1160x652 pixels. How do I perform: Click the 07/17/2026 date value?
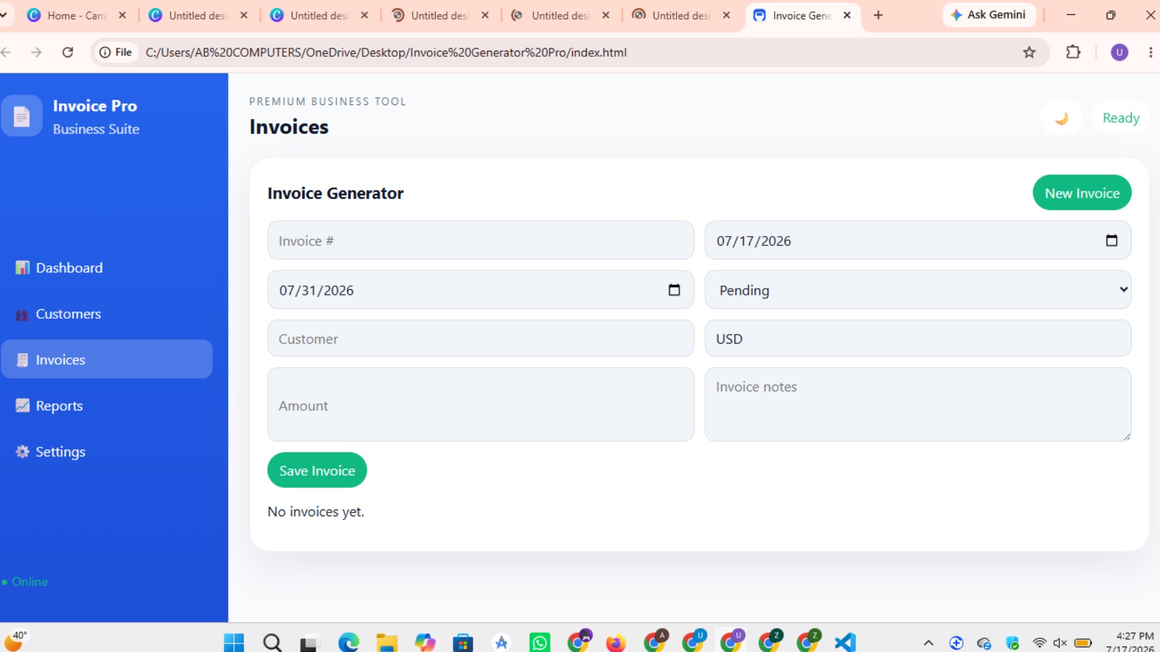pos(753,241)
